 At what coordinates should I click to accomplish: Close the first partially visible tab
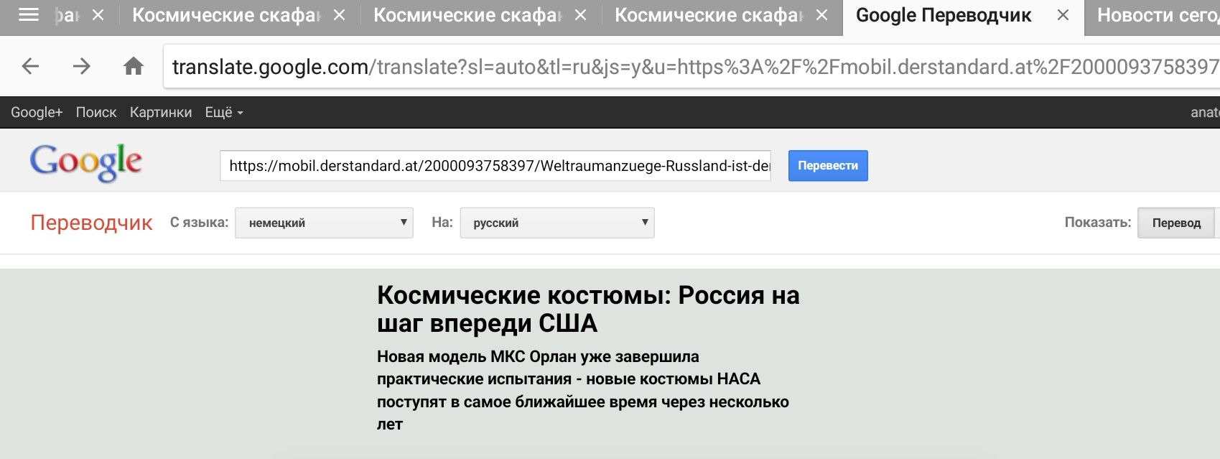point(98,14)
